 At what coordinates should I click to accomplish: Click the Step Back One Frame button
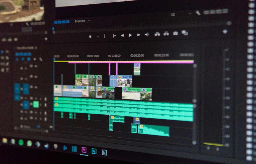pos(122,35)
